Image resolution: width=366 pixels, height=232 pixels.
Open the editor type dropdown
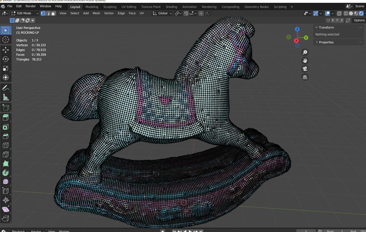(5, 13)
